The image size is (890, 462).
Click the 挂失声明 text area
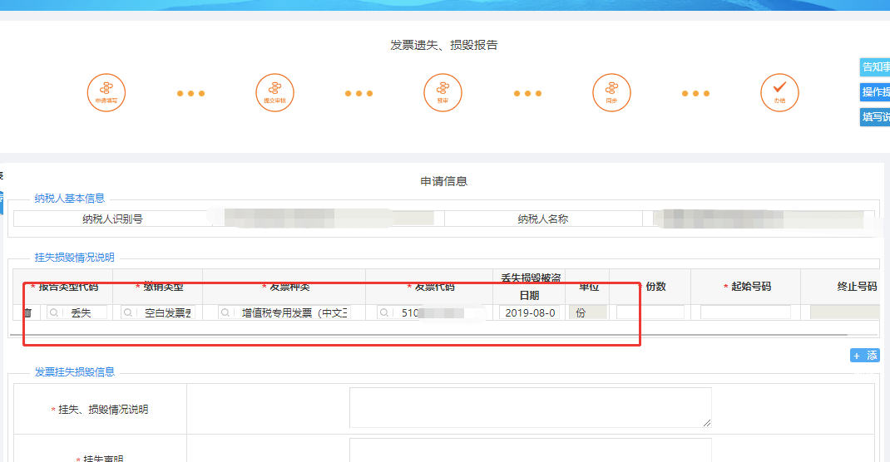(530, 450)
